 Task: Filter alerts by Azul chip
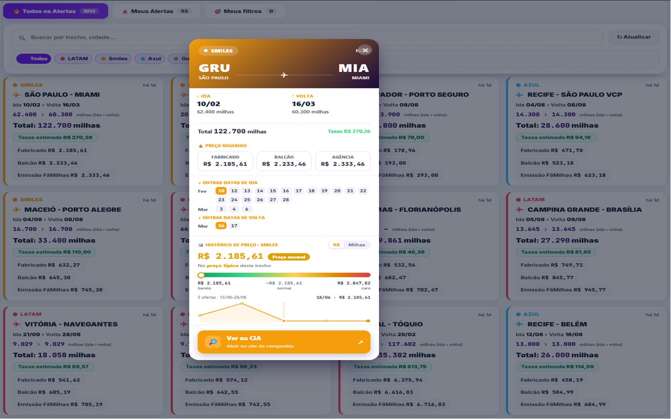150,59
